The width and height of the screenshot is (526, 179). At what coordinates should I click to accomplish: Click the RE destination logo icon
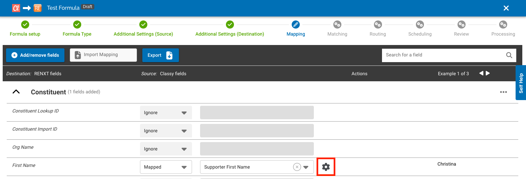(37, 8)
